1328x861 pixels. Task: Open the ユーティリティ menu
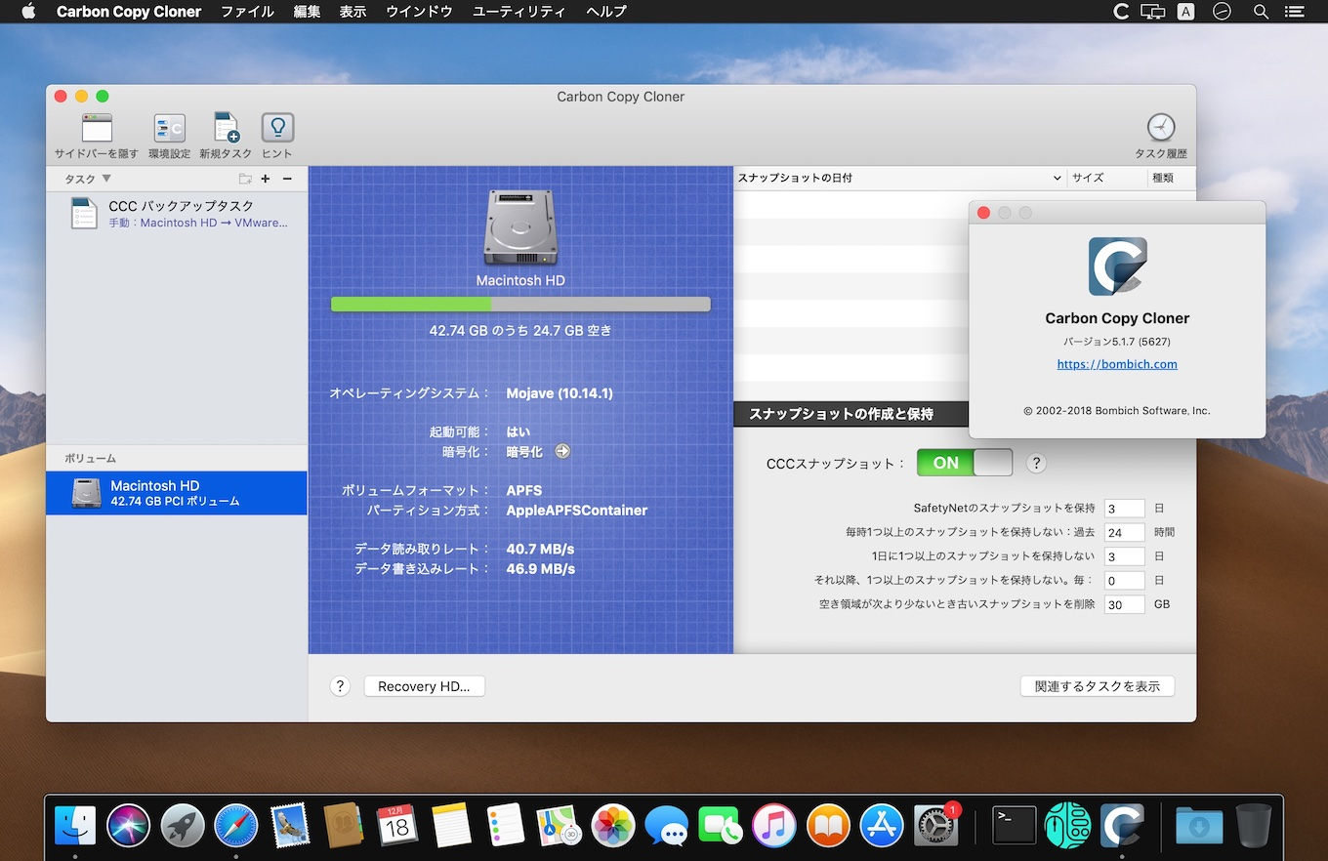coord(519,12)
